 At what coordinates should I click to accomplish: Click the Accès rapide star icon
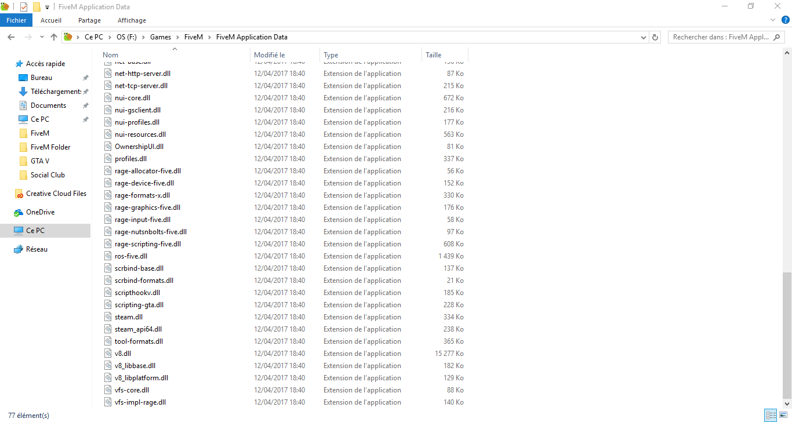click(19, 64)
